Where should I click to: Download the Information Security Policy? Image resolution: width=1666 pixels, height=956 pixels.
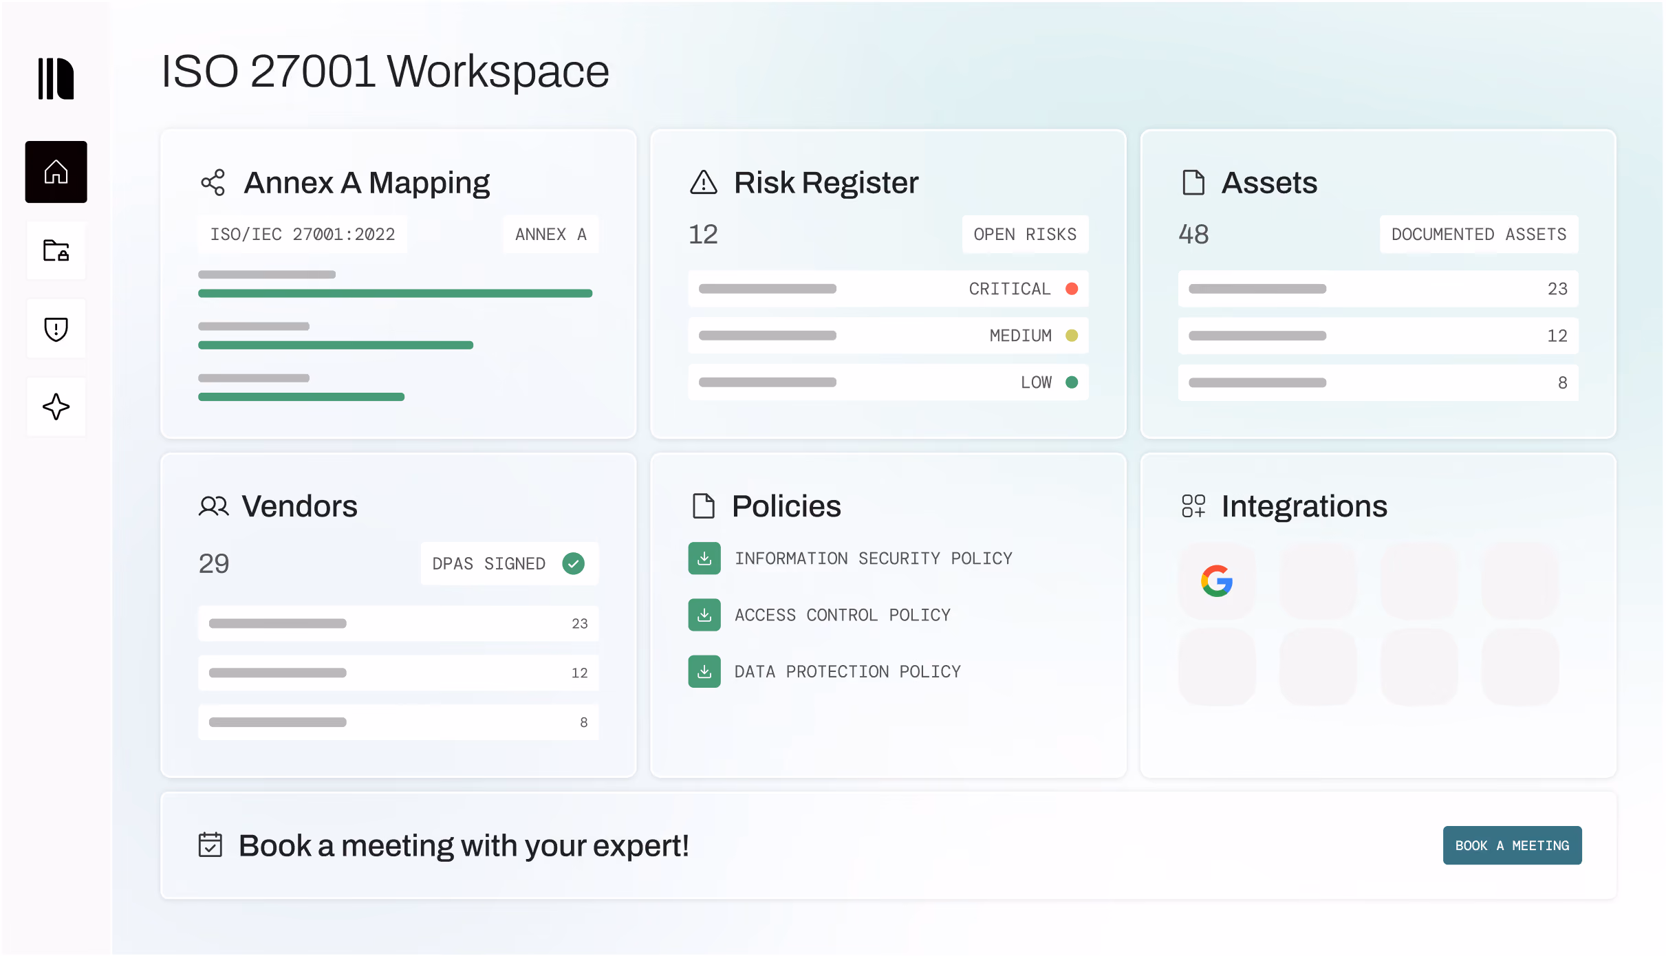704,558
